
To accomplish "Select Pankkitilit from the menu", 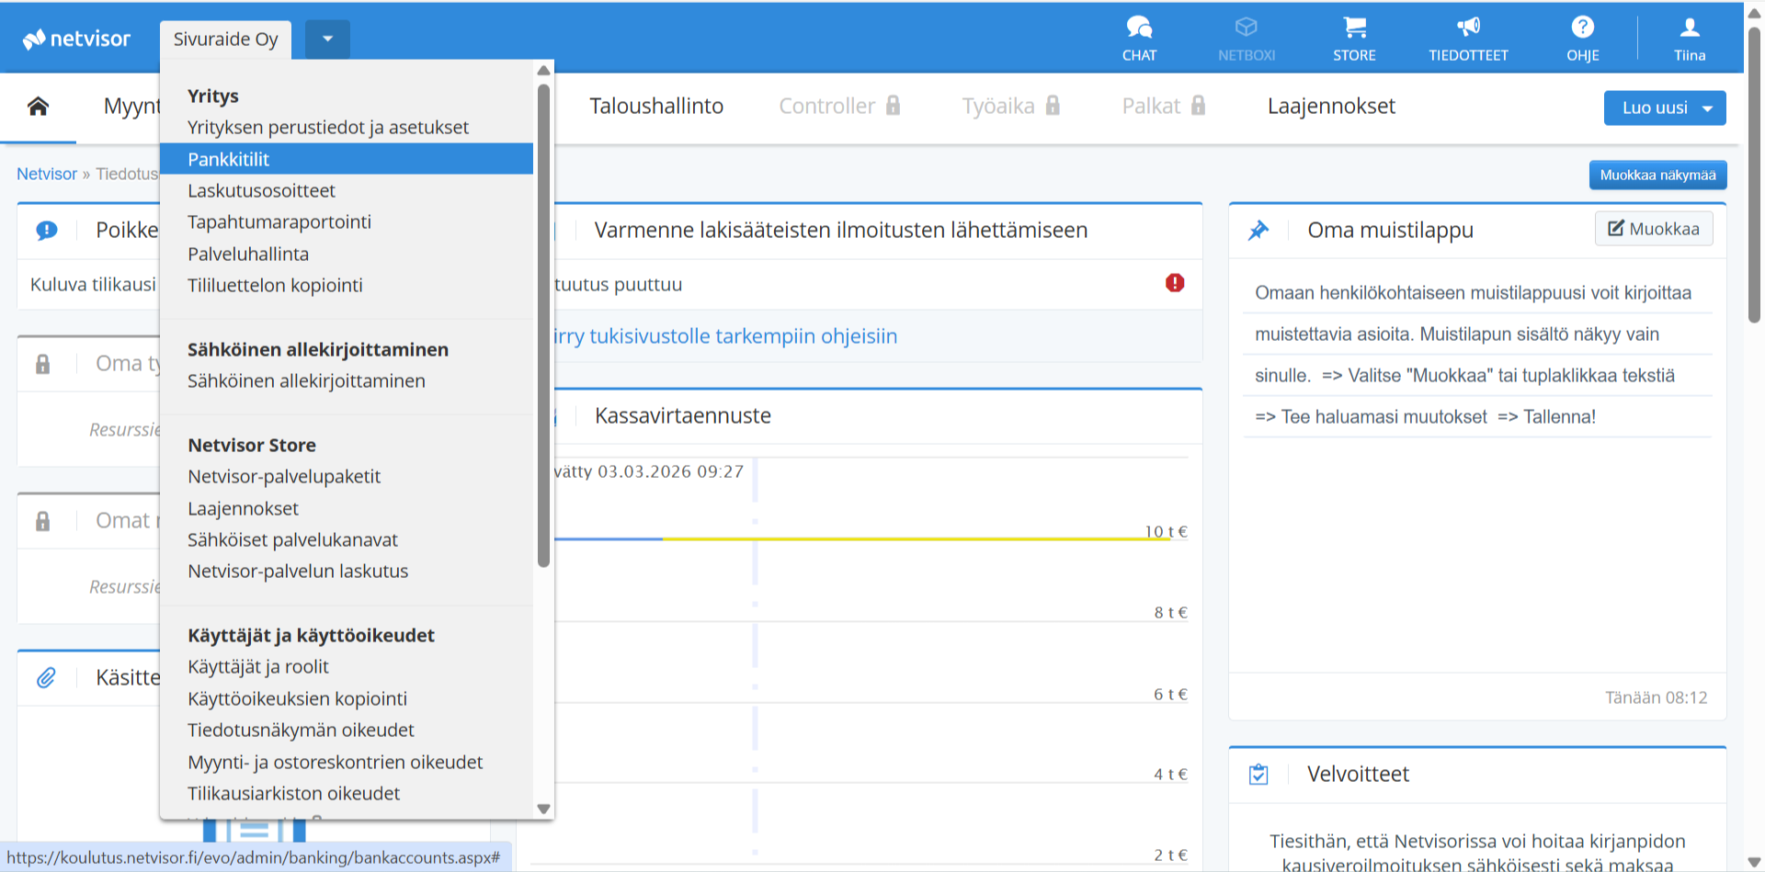I will pos(229,159).
